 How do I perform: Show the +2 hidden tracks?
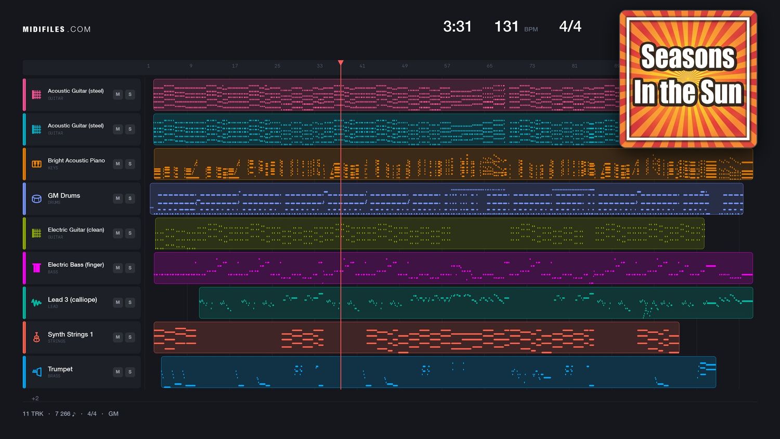35,398
